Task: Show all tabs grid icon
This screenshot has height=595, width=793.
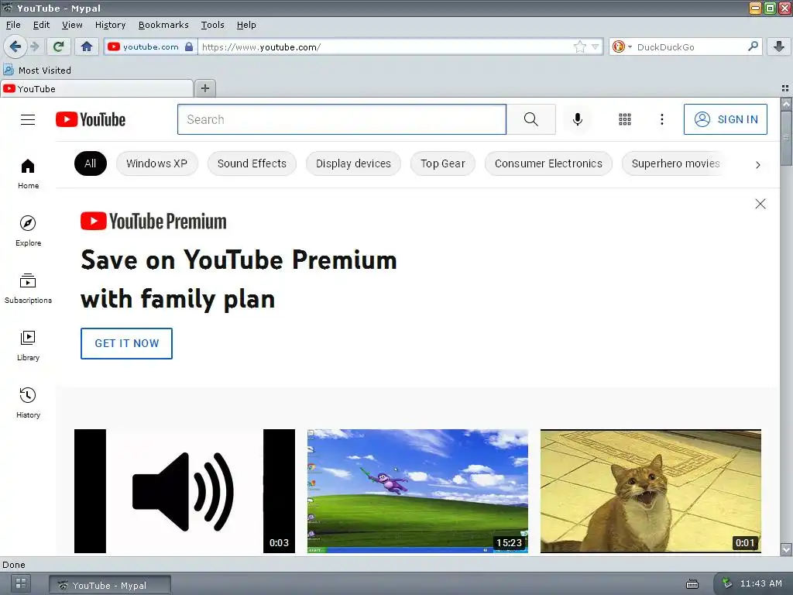Action: [785, 88]
